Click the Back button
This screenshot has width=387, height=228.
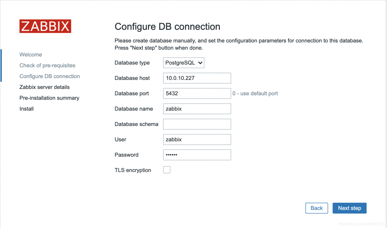[x=317, y=208]
